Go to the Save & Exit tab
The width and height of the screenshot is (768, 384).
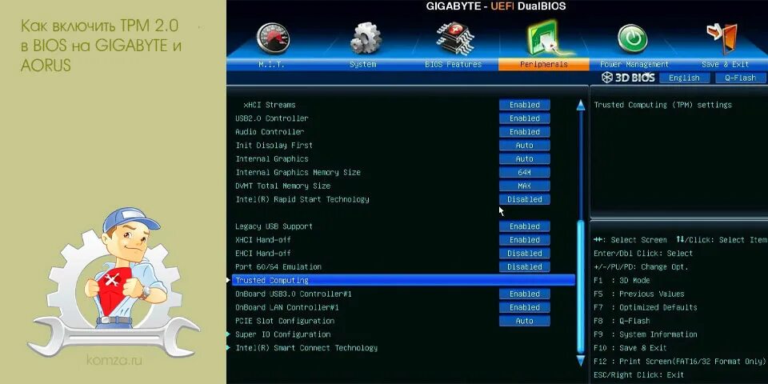[725, 64]
